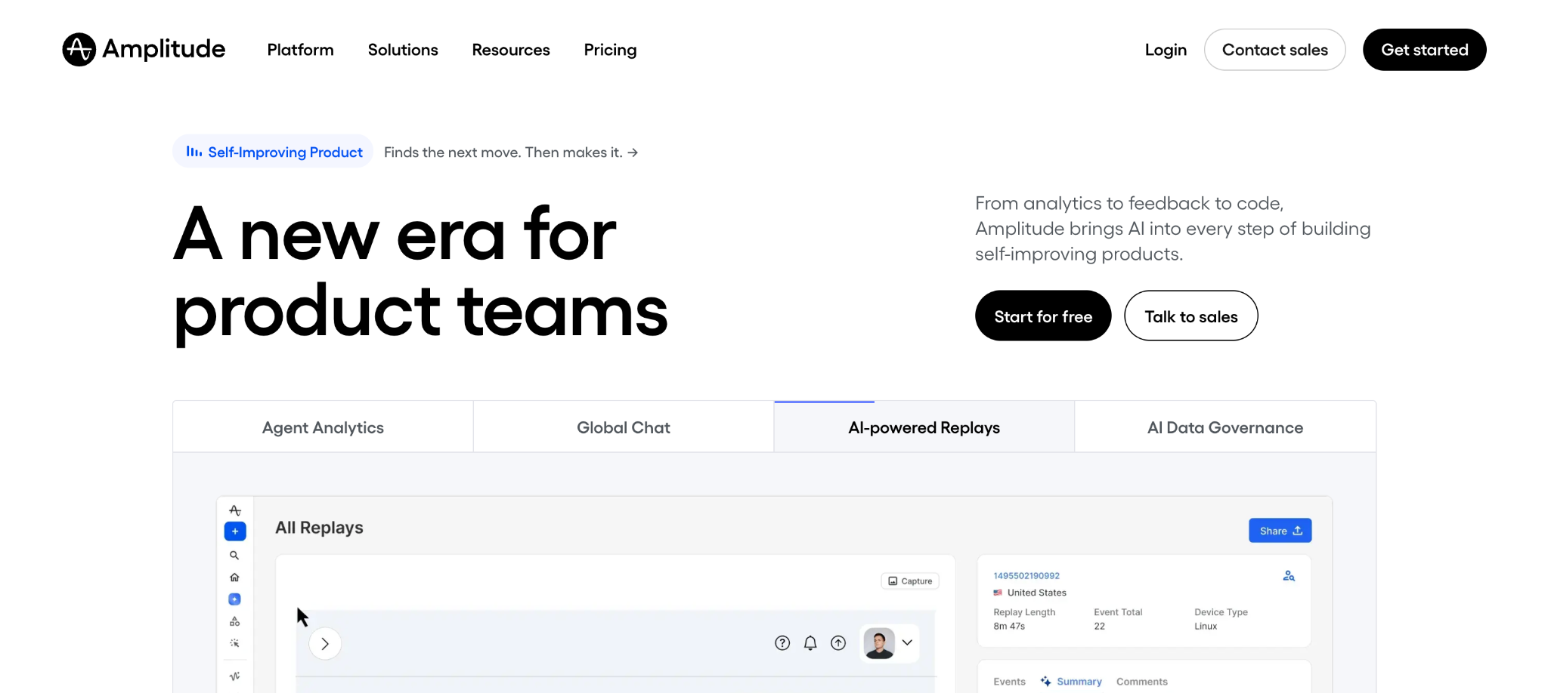
Task: Click the 'All Replays' heading
Action: (319, 528)
